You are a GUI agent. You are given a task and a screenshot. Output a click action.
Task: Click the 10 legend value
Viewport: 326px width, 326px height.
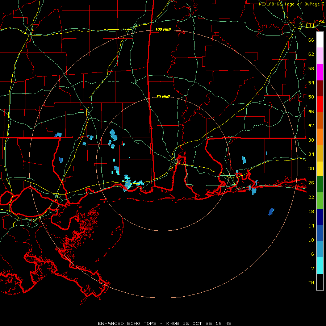click(311, 240)
